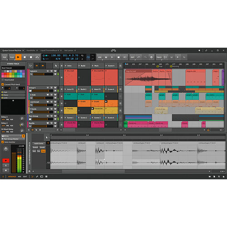Screen dimensions: 227x227
Task: Click the 4/4 time signature field
Action: click(58, 59)
